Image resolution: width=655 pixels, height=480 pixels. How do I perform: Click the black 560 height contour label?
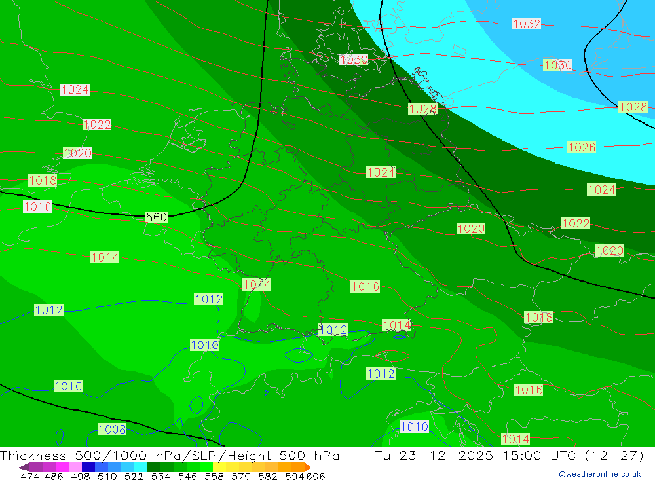tap(157, 217)
